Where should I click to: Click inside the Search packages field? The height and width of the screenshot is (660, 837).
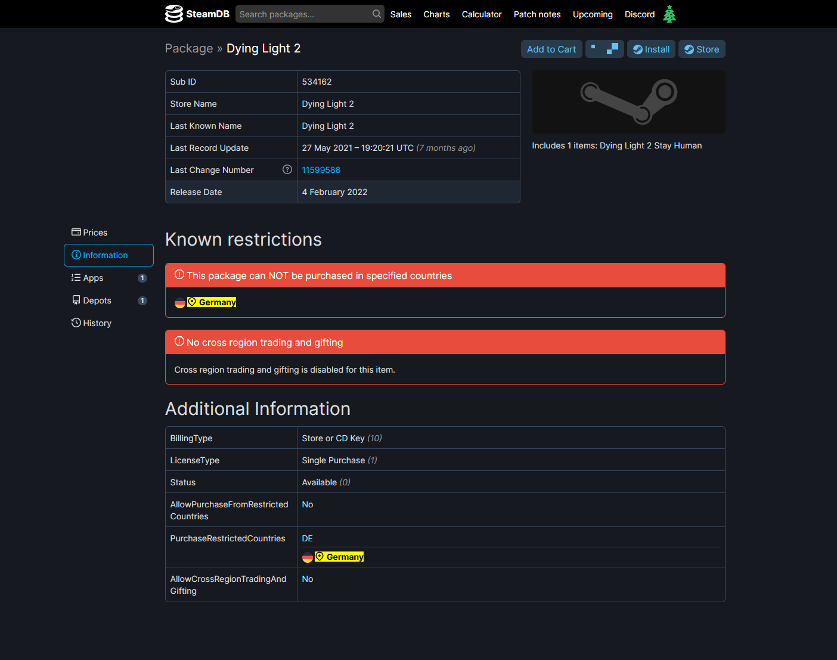click(301, 14)
